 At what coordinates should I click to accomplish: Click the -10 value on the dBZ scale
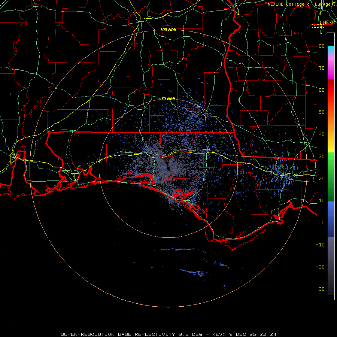(x=320, y=245)
